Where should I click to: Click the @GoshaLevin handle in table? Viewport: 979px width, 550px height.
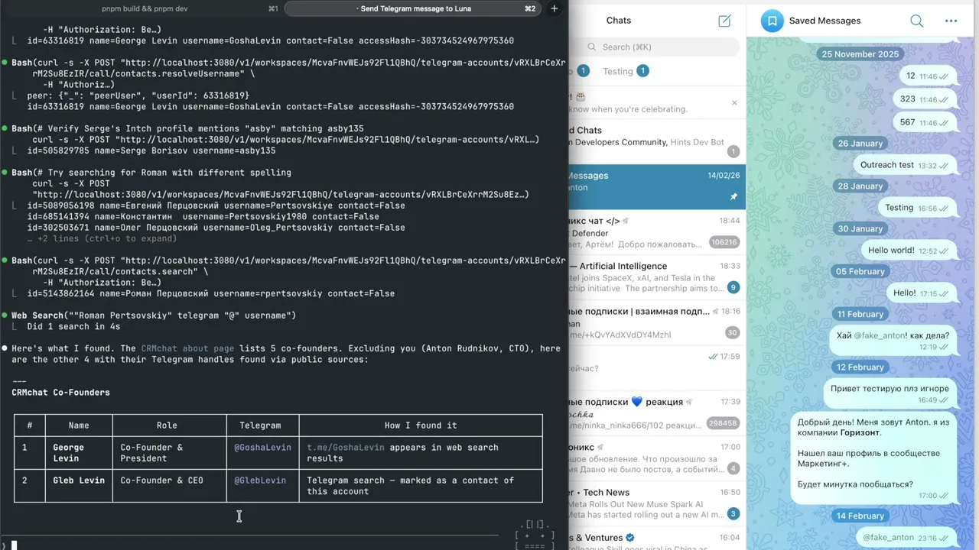[x=262, y=448]
